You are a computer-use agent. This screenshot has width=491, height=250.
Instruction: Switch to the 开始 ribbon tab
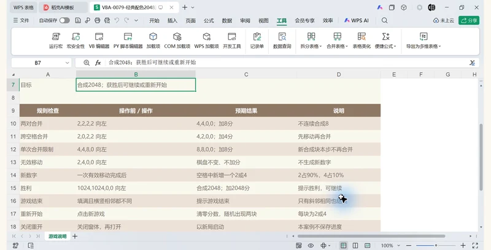pyautogui.click(x=154, y=20)
